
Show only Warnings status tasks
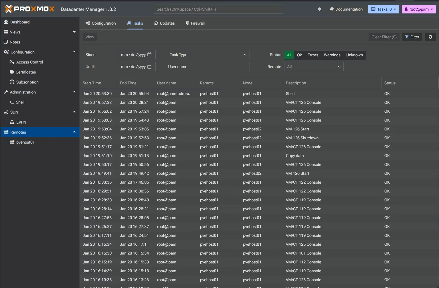point(332,55)
